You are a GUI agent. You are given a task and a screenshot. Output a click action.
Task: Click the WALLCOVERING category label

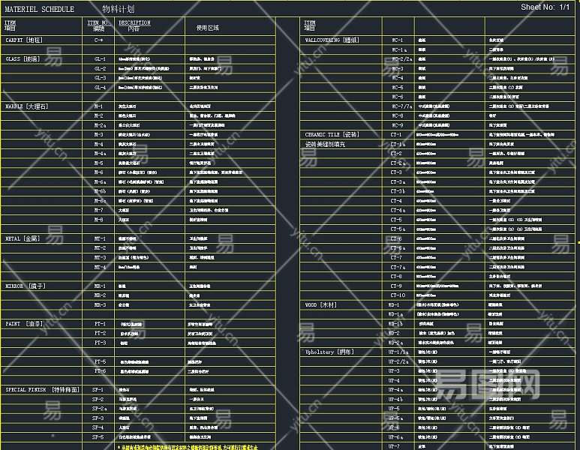pyautogui.click(x=332, y=40)
